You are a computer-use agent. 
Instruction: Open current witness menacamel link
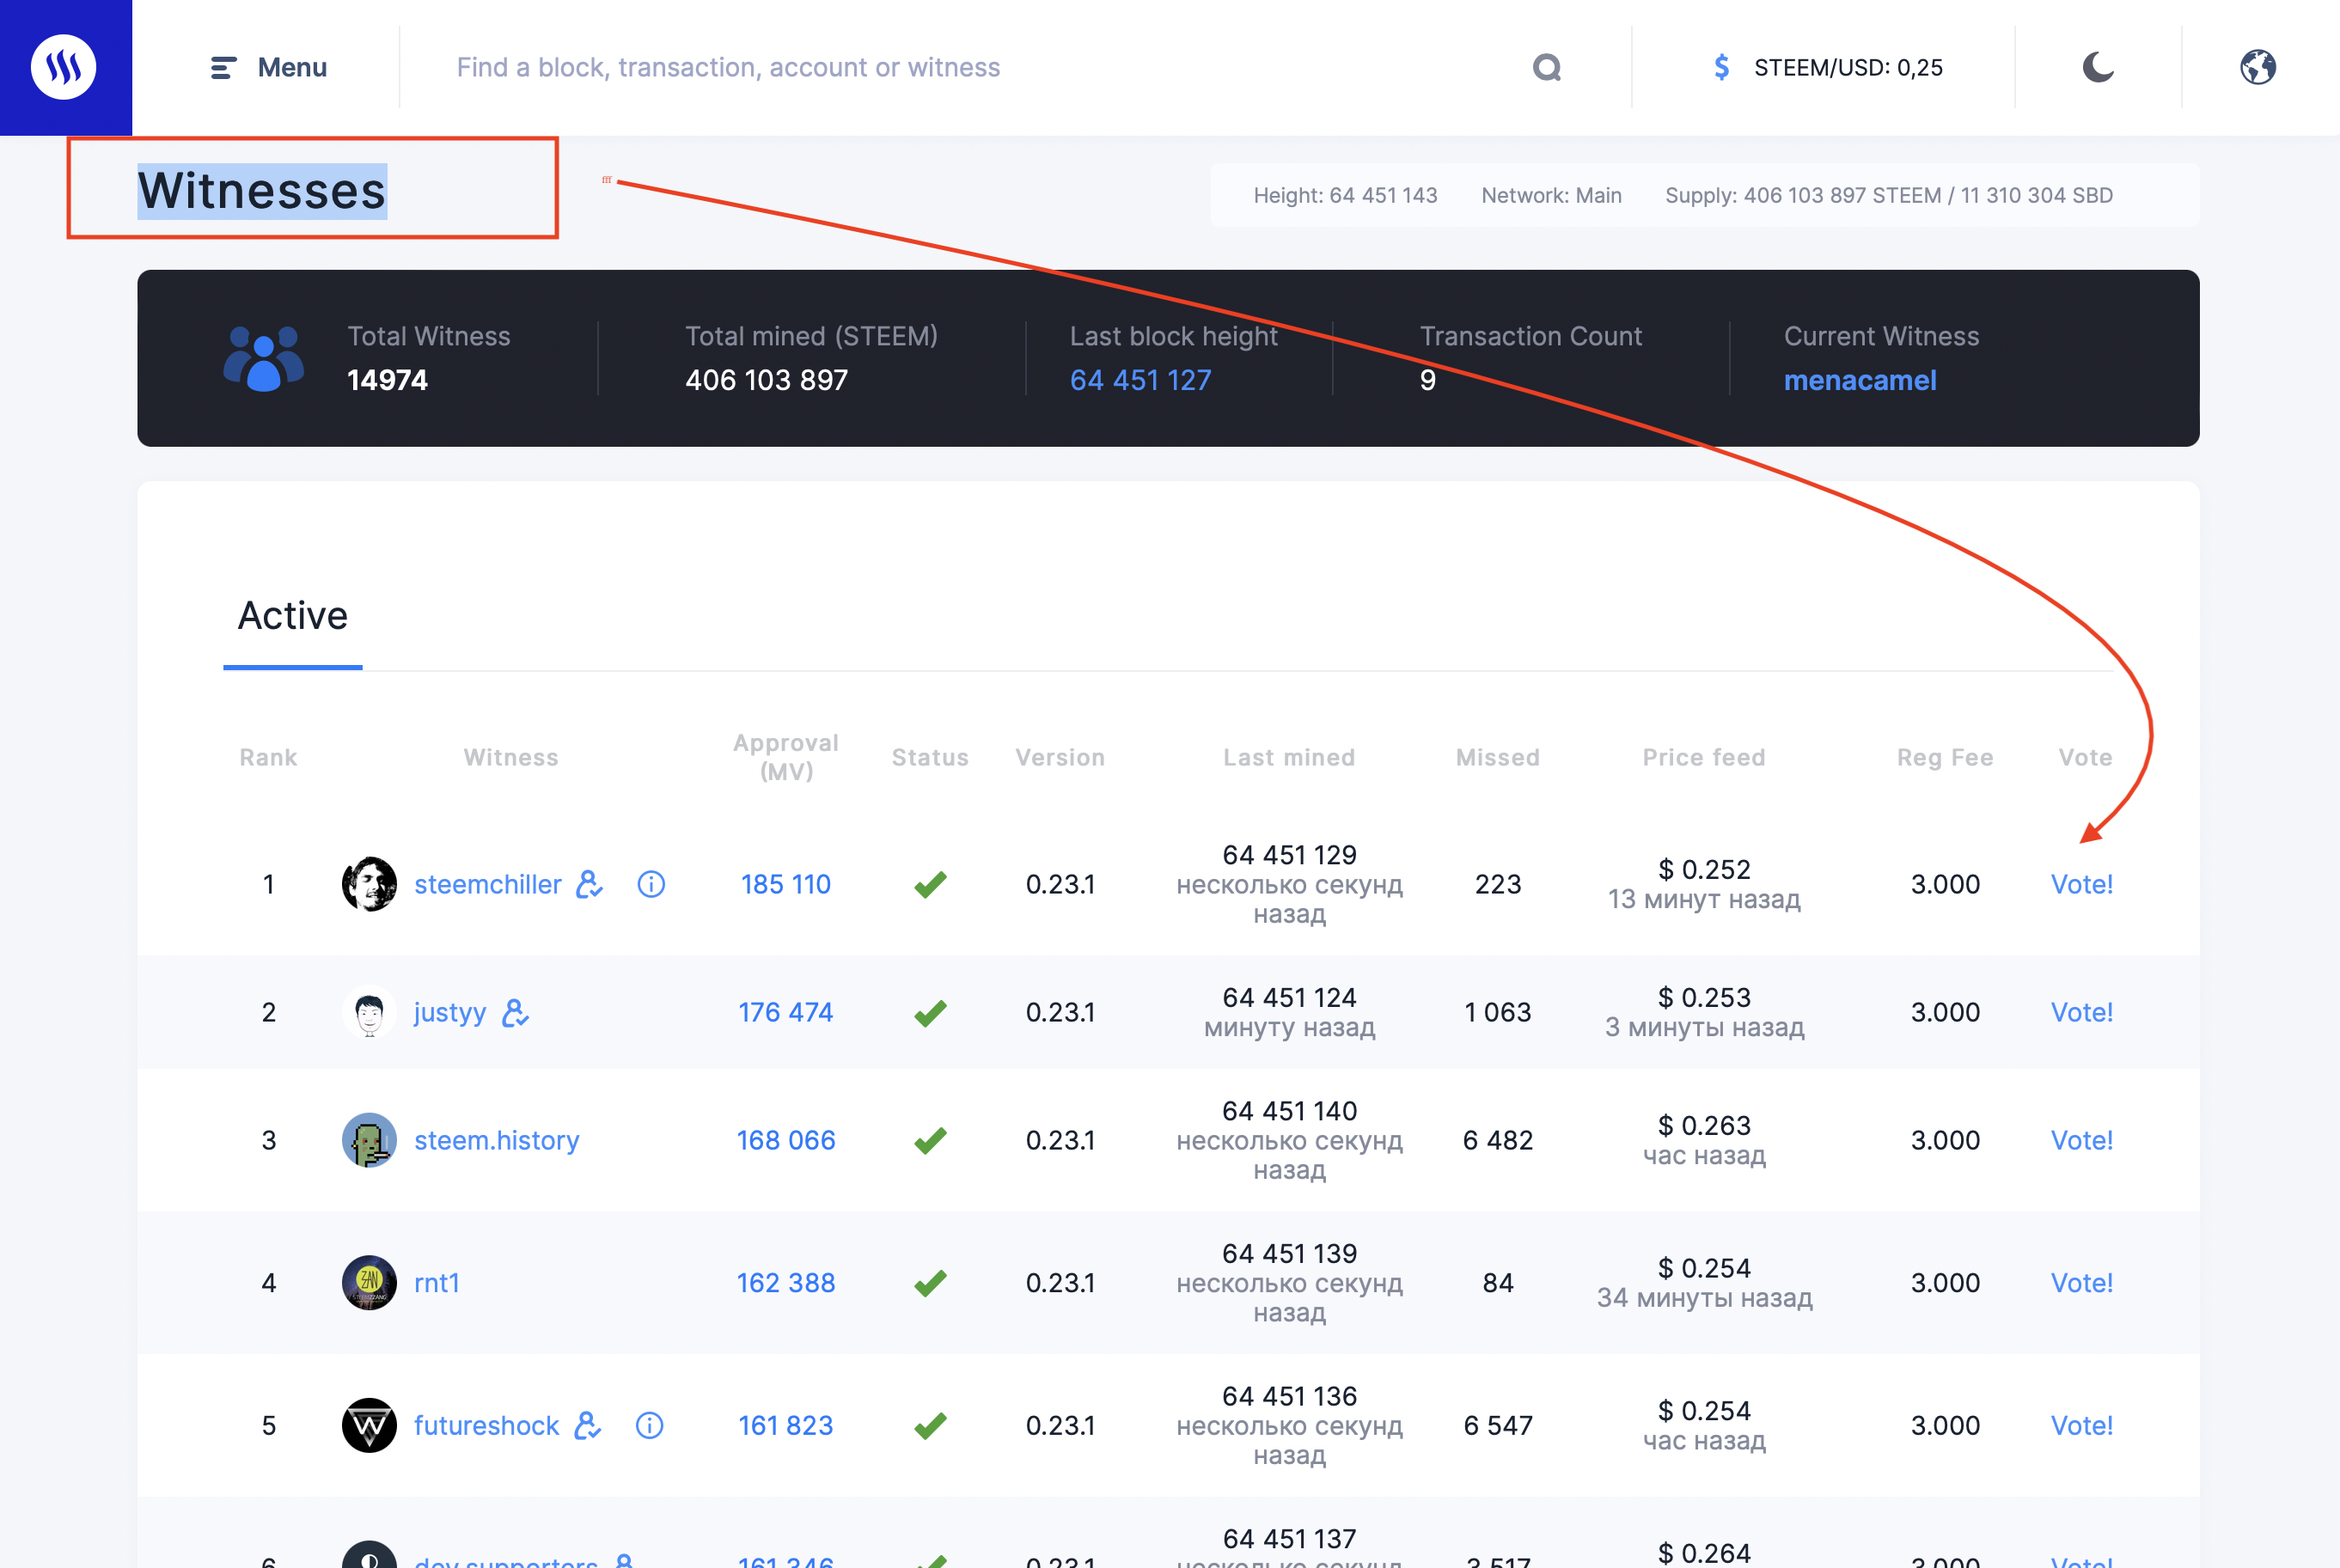pyautogui.click(x=1859, y=380)
